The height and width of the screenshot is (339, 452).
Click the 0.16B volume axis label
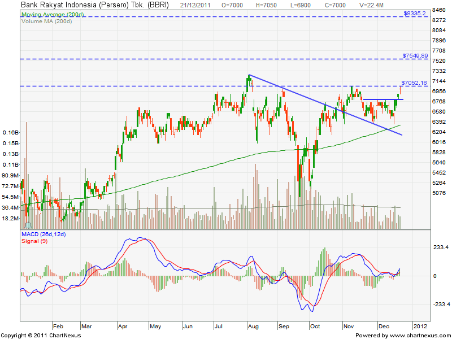point(10,133)
